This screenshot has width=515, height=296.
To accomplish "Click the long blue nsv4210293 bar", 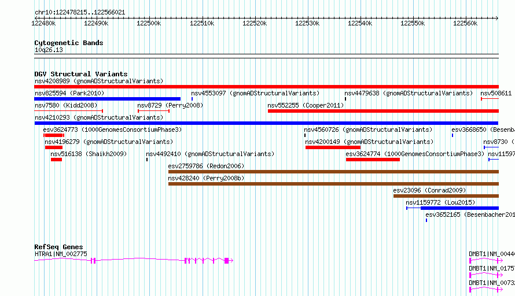I will point(266,123).
